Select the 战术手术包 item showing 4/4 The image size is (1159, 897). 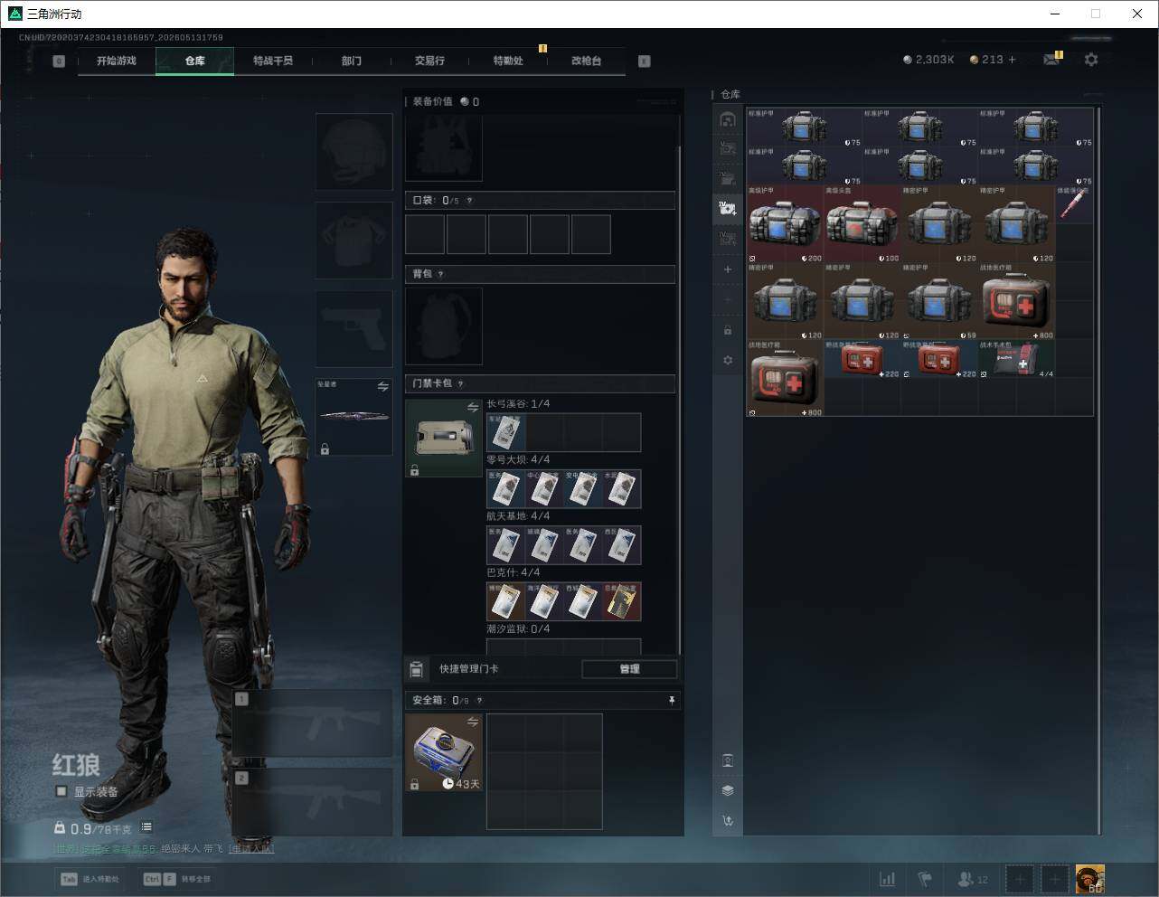[1016, 359]
